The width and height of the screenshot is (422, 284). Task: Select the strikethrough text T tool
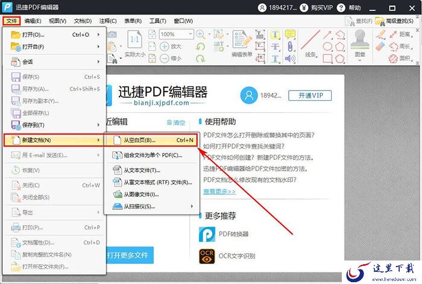click(x=275, y=46)
